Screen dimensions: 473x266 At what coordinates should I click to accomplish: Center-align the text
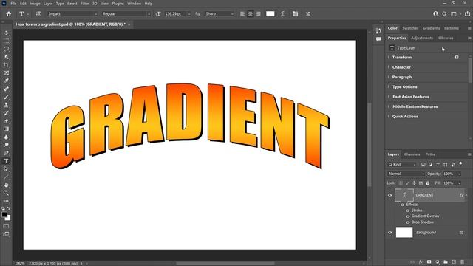[x=250, y=13]
